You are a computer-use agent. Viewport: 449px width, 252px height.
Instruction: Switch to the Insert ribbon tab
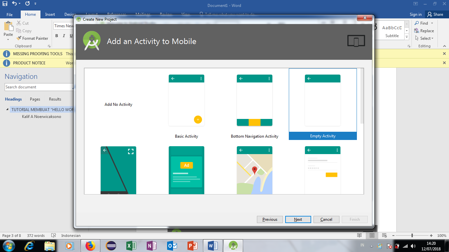50,14
